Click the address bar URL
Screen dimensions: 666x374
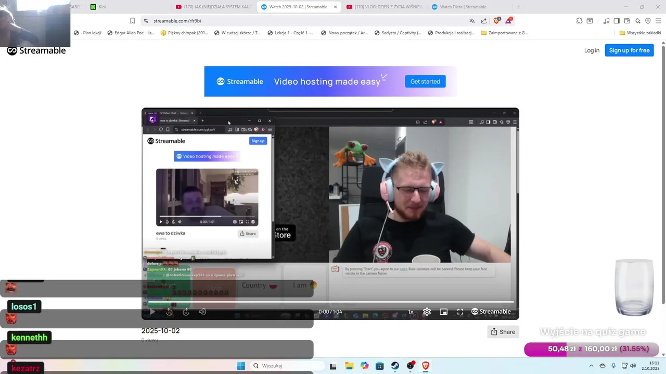(177, 21)
